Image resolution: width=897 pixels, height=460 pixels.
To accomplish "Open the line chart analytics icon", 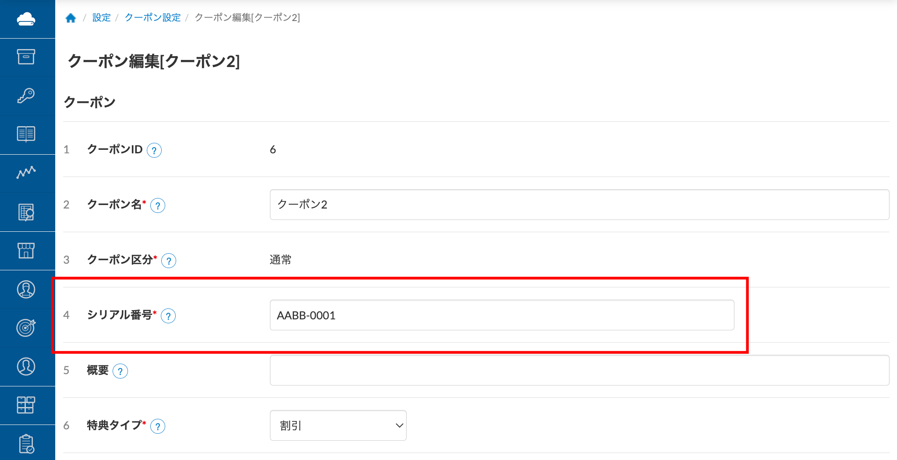I will 26,172.
